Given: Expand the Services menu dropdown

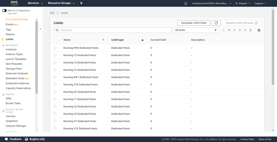Looking at the screenshot, I should 35,3.
